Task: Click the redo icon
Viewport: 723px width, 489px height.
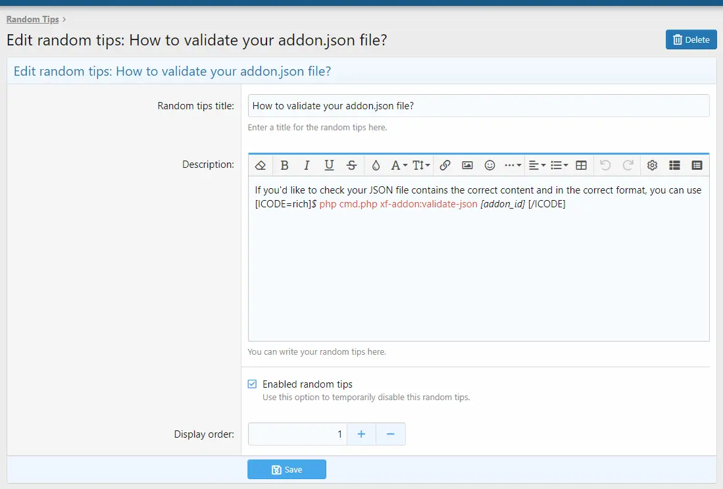Action: tap(628, 165)
